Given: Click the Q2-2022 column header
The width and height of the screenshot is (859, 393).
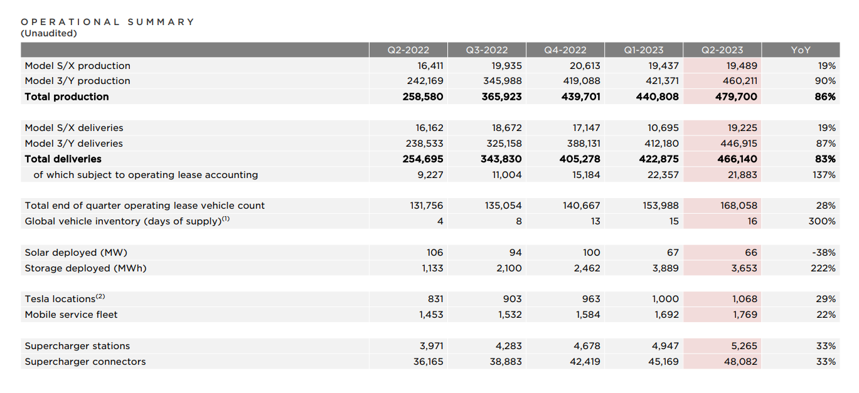Looking at the screenshot, I should pyautogui.click(x=408, y=50).
